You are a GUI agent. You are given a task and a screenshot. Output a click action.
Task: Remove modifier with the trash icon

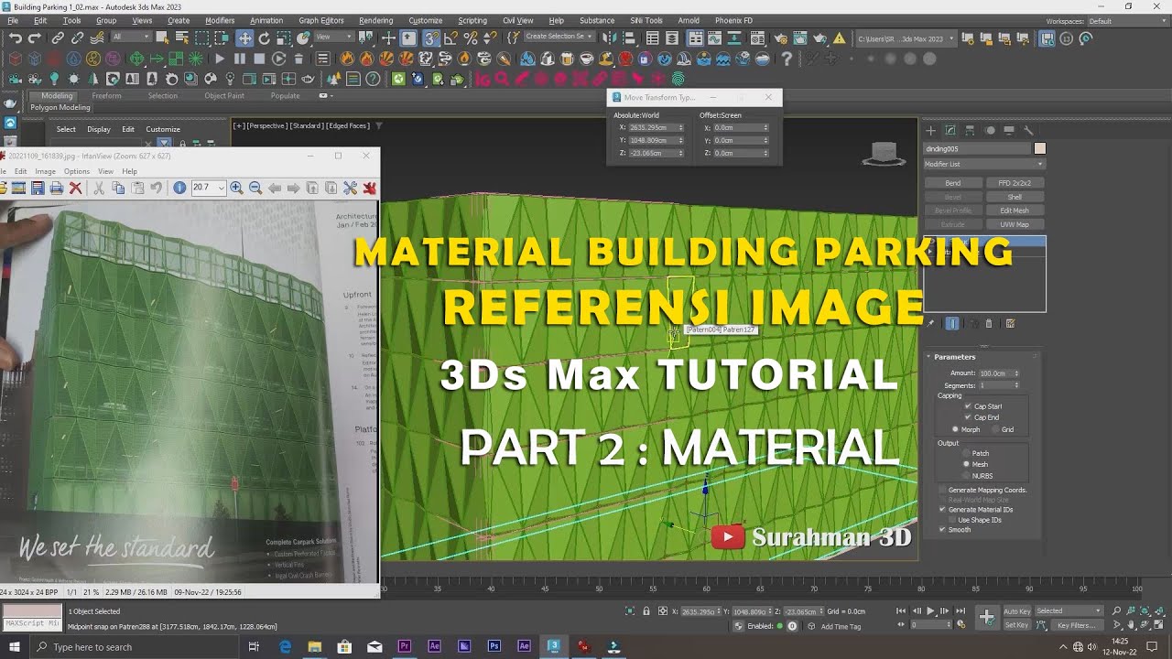989,323
